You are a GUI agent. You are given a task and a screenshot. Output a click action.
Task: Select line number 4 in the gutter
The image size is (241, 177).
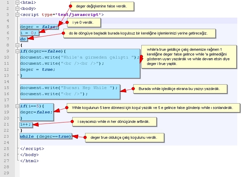click(8, 21)
